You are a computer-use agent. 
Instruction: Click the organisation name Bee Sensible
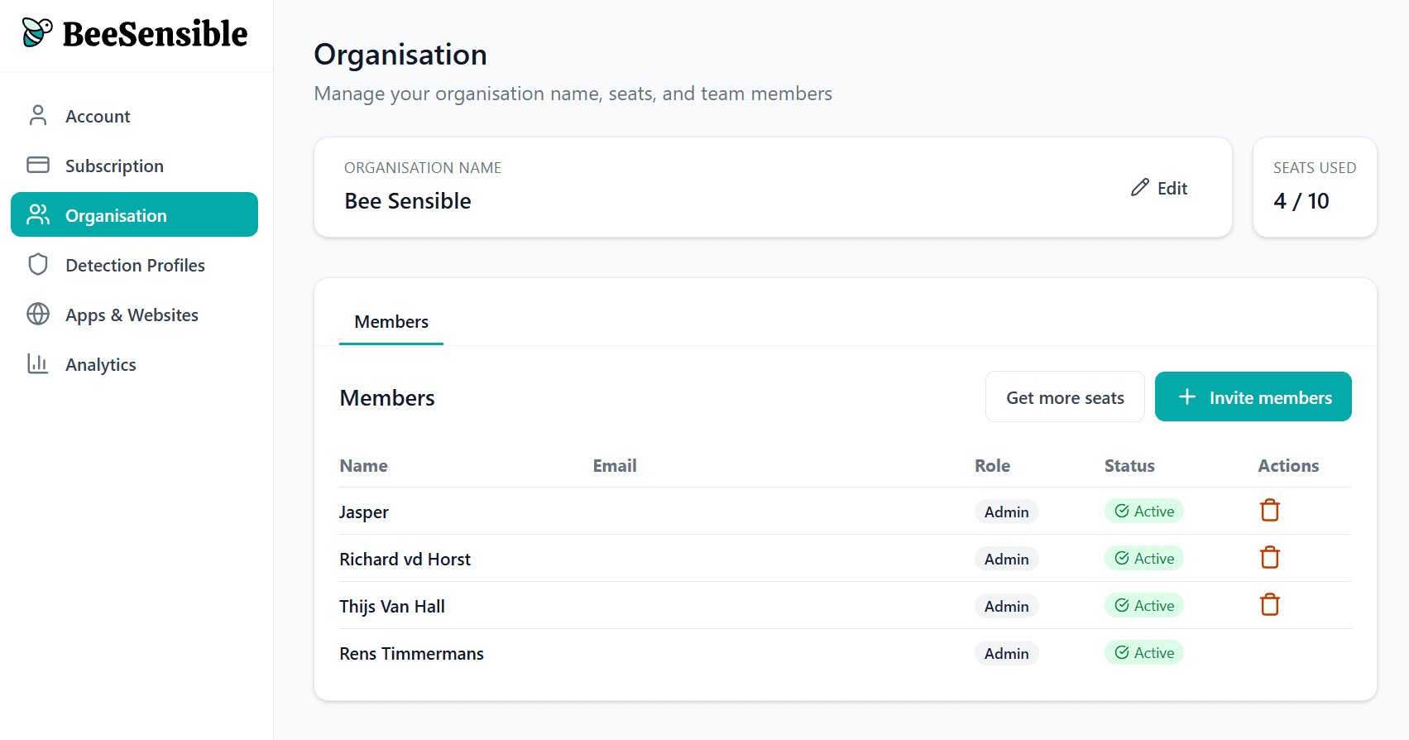point(408,201)
